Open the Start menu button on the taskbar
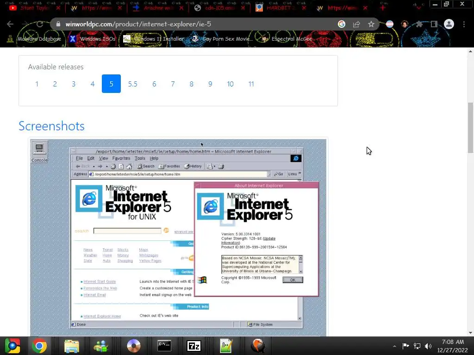 point(12,346)
